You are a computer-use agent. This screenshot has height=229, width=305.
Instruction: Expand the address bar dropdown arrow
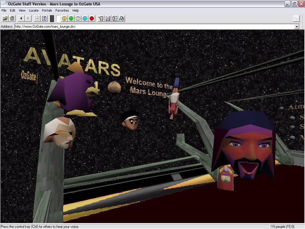(x=297, y=27)
